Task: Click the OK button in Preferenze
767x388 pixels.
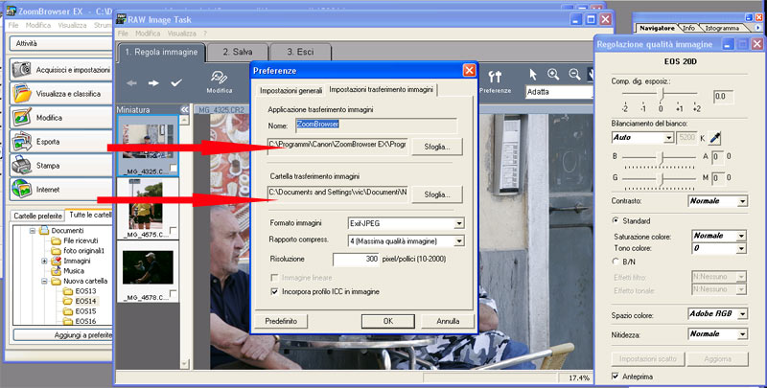Action: [x=387, y=321]
